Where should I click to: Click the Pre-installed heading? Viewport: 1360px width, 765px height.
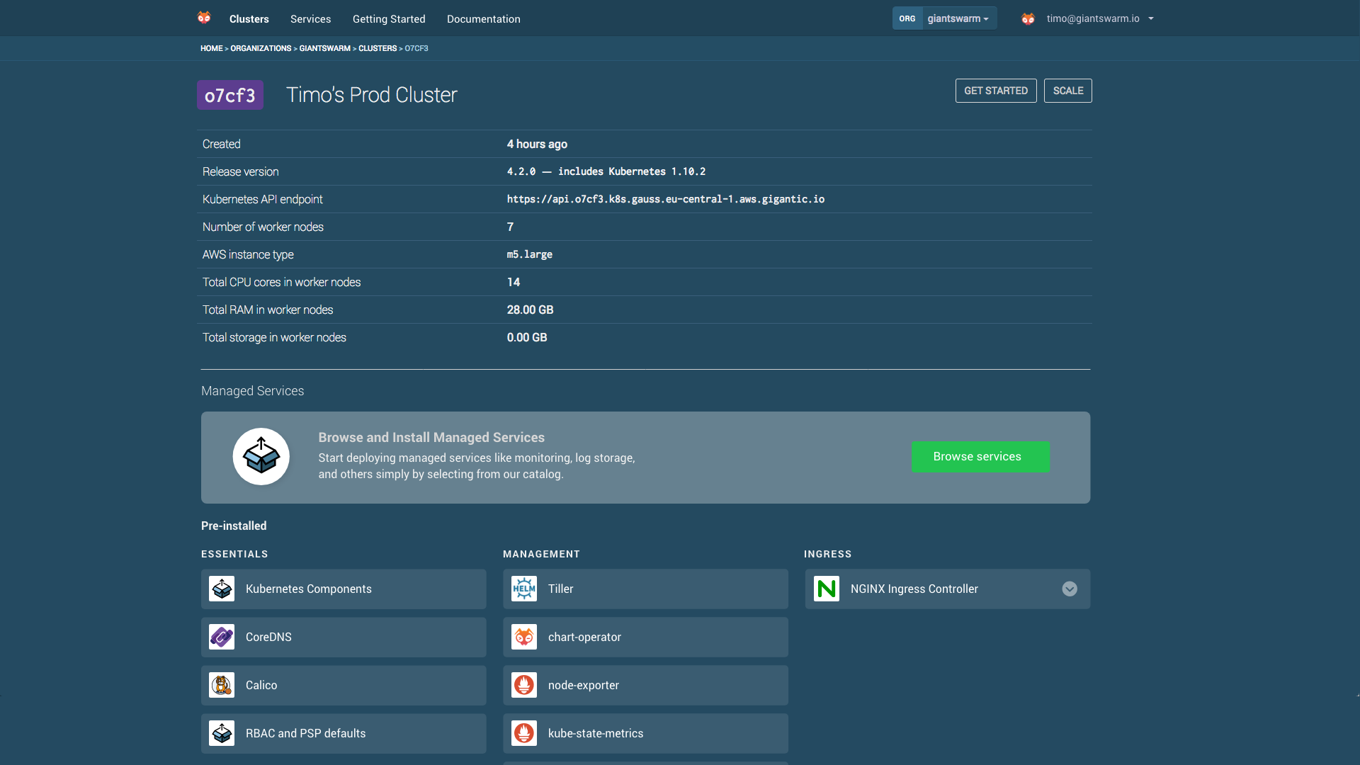coord(234,526)
